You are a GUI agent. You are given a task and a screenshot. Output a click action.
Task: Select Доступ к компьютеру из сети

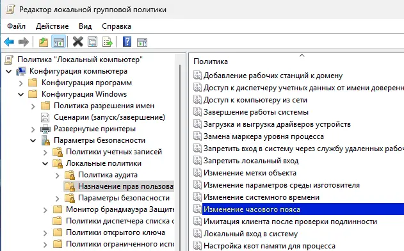pyautogui.click(x=255, y=100)
